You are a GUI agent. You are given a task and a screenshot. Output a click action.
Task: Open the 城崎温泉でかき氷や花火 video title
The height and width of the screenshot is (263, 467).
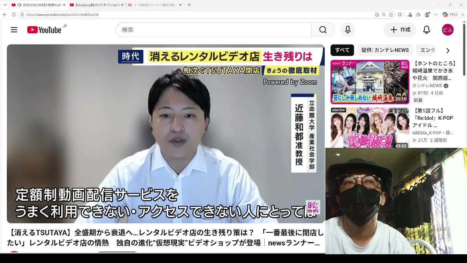pyautogui.click(x=434, y=71)
